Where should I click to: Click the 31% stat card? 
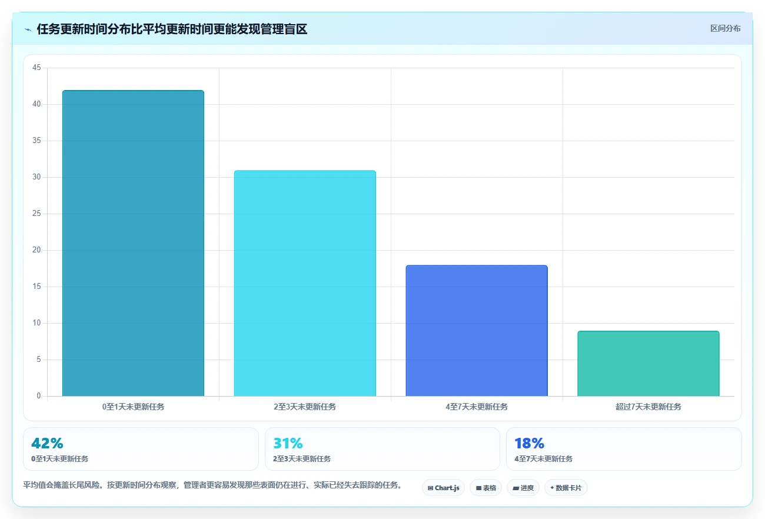click(382, 449)
